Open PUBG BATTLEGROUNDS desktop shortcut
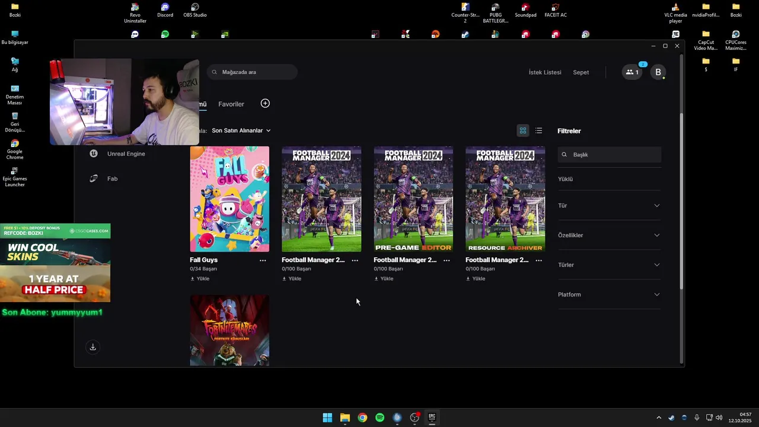Screen dimensions: 759x427 [x=496, y=13]
